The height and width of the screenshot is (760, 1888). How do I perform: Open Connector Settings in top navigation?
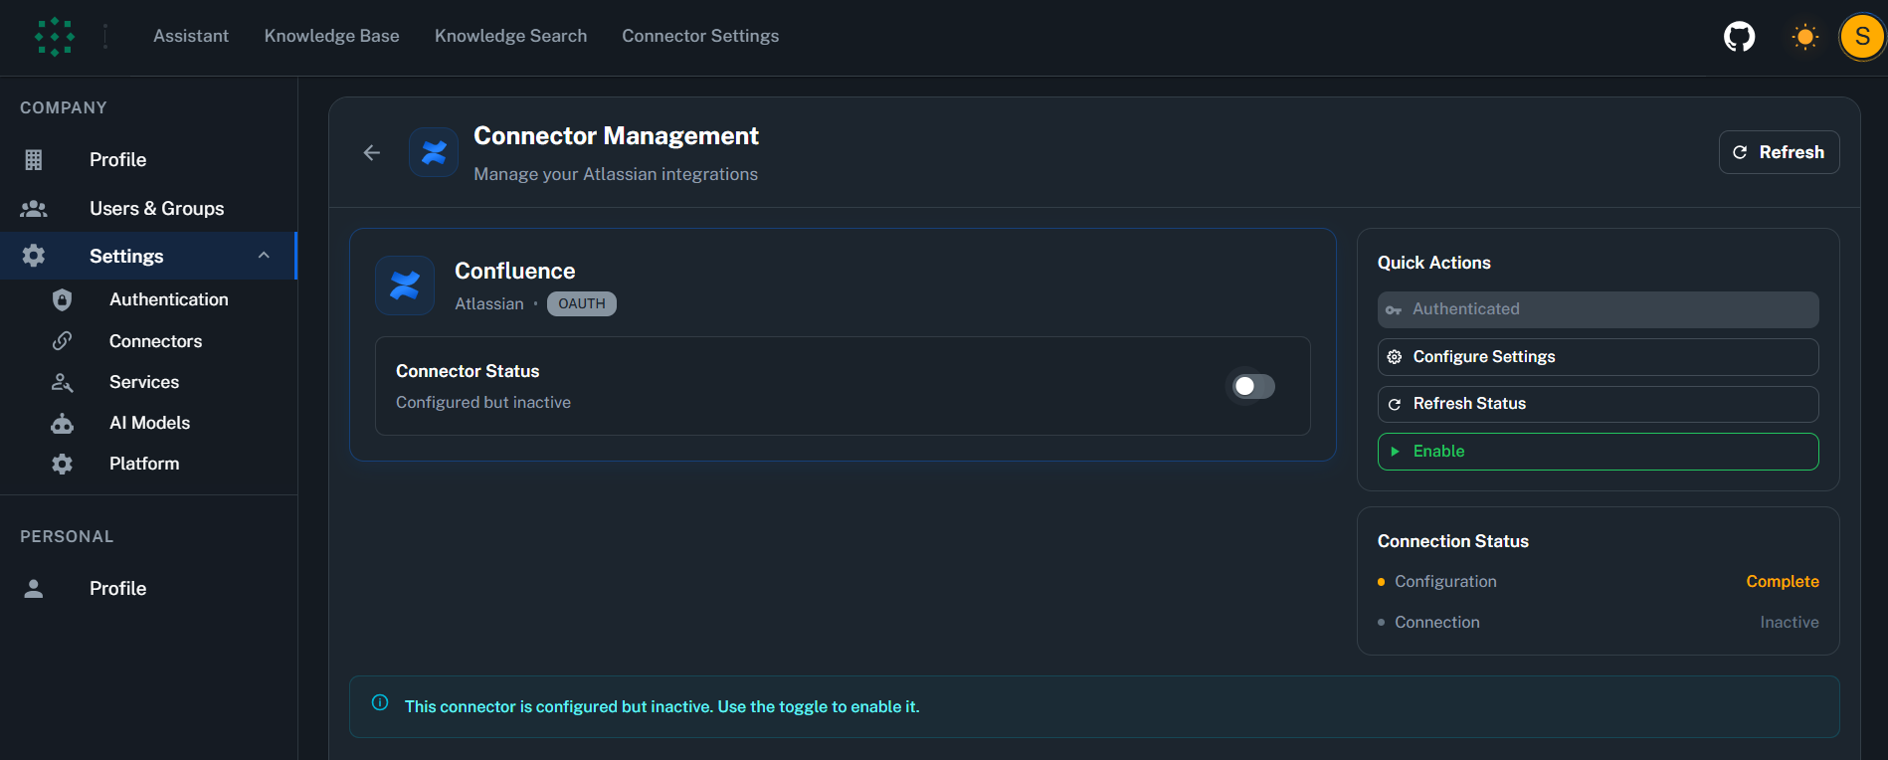tap(700, 36)
